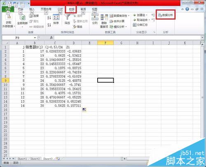
Task: Switch to the 页面布局 (Page Layout) tab
Action: (x=46, y=9)
